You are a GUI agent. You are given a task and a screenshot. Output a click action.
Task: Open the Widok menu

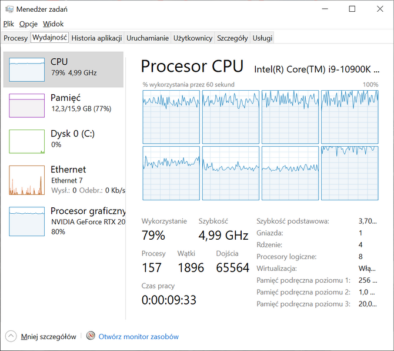pyautogui.click(x=53, y=24)
